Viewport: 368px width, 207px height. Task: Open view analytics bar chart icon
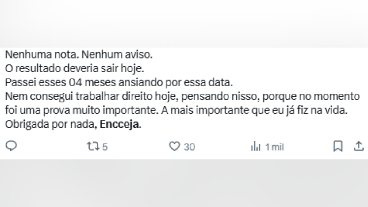tap(256, 147)
